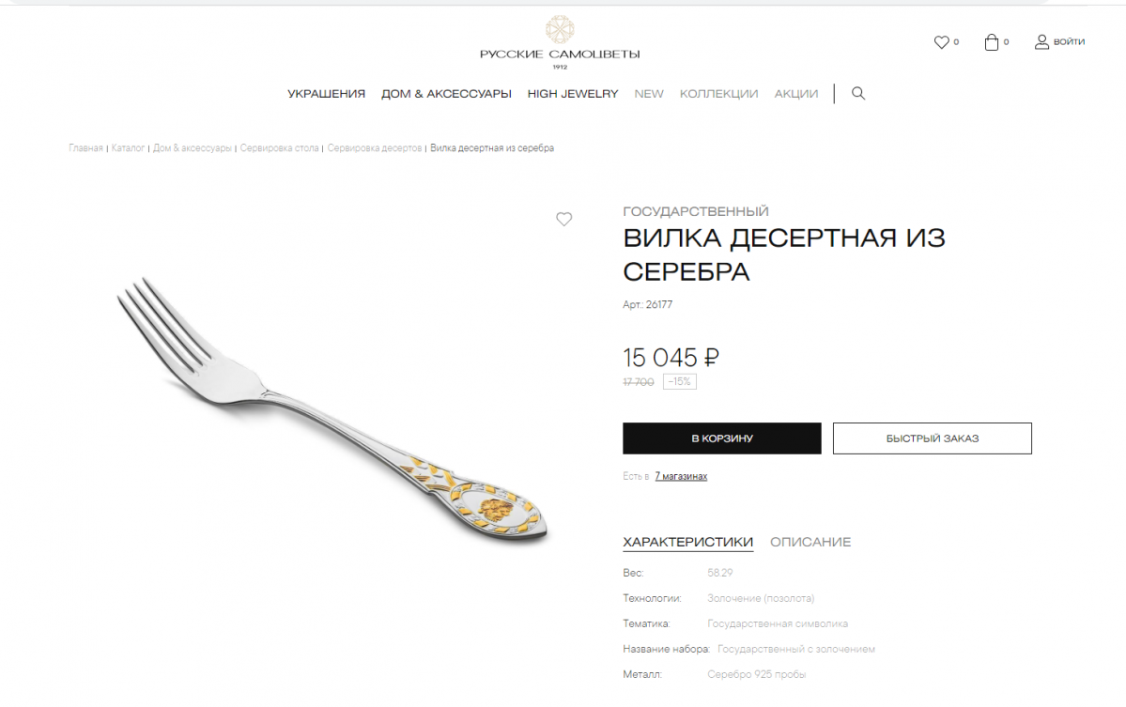Select the Характеристики tab

687,542
